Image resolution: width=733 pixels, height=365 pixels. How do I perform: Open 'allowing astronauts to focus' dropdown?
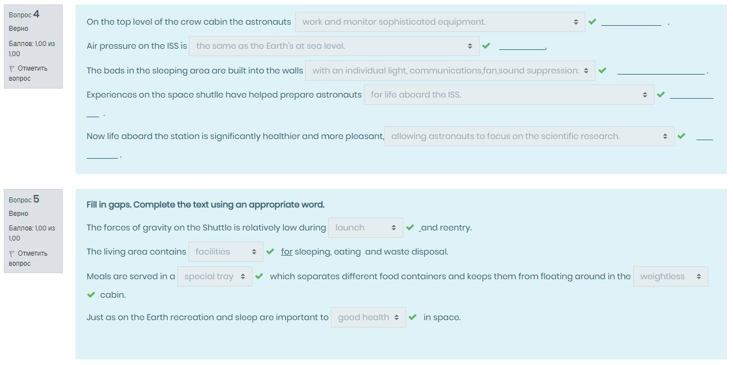coord(529,136)
